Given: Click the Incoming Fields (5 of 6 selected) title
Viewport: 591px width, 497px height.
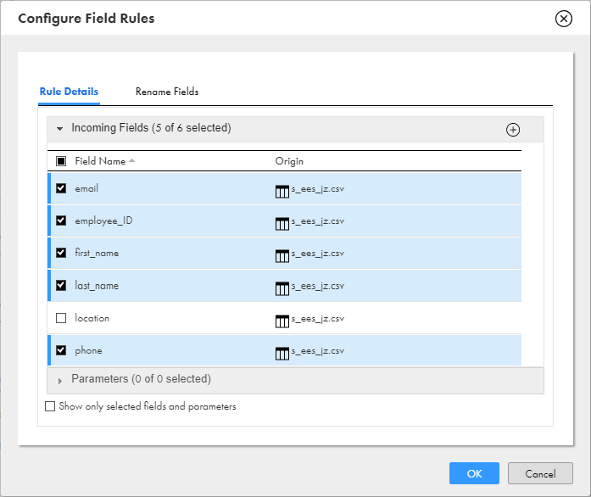Looking at the screenshot, I should click(x=151, y=128).
